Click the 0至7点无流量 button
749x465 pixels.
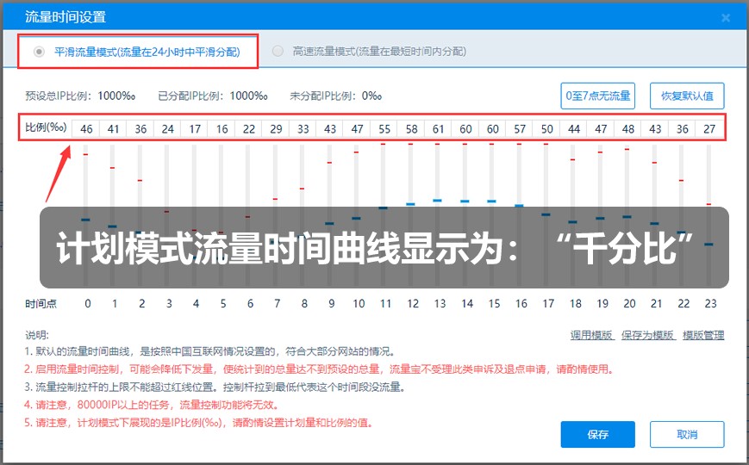click(597, 96)
